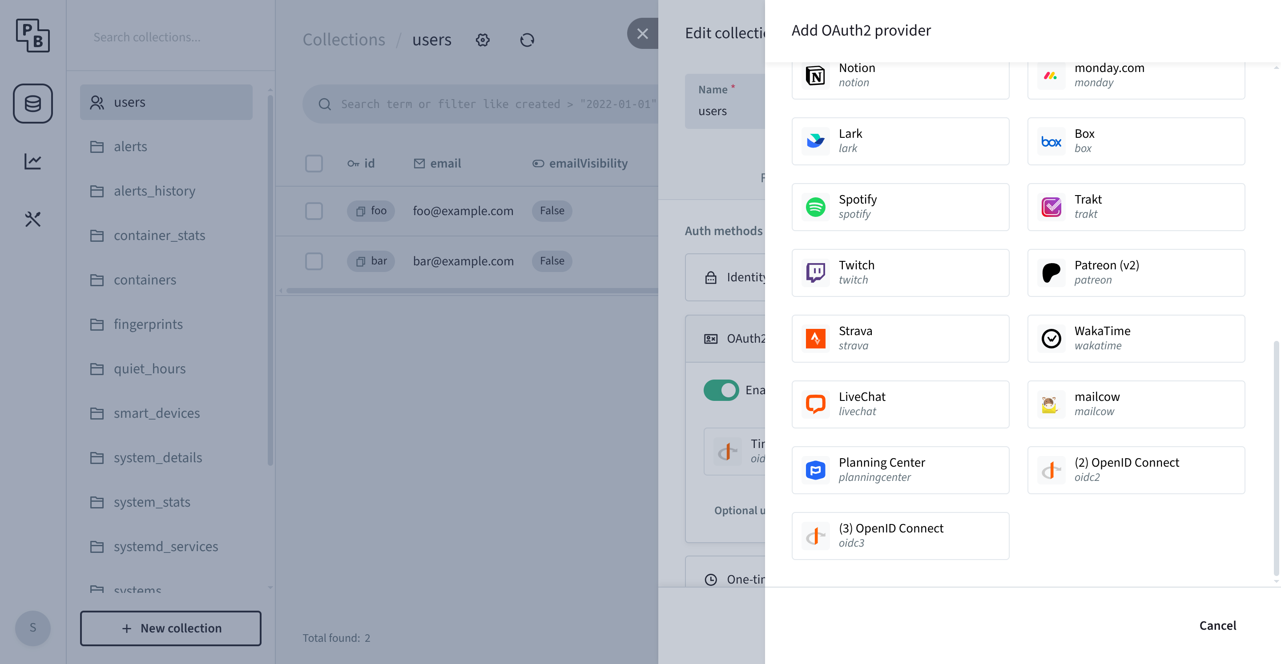Open the alerts collection
The image size is (1281, 664).
166,147
